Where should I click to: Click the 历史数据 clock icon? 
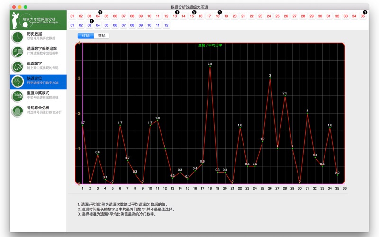tap(18, 37)
